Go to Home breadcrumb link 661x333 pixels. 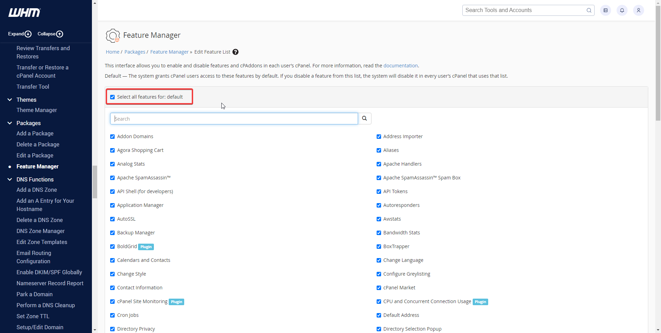[x=113, y=52]
